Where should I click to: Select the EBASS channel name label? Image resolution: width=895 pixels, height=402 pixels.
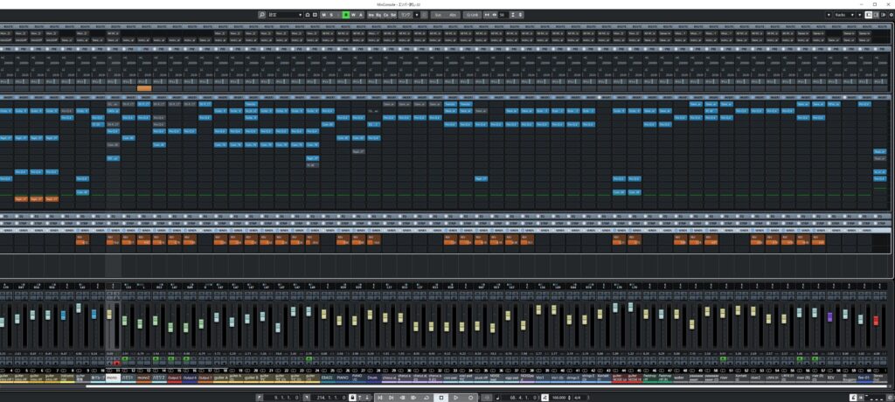click(x=325, y=378)
